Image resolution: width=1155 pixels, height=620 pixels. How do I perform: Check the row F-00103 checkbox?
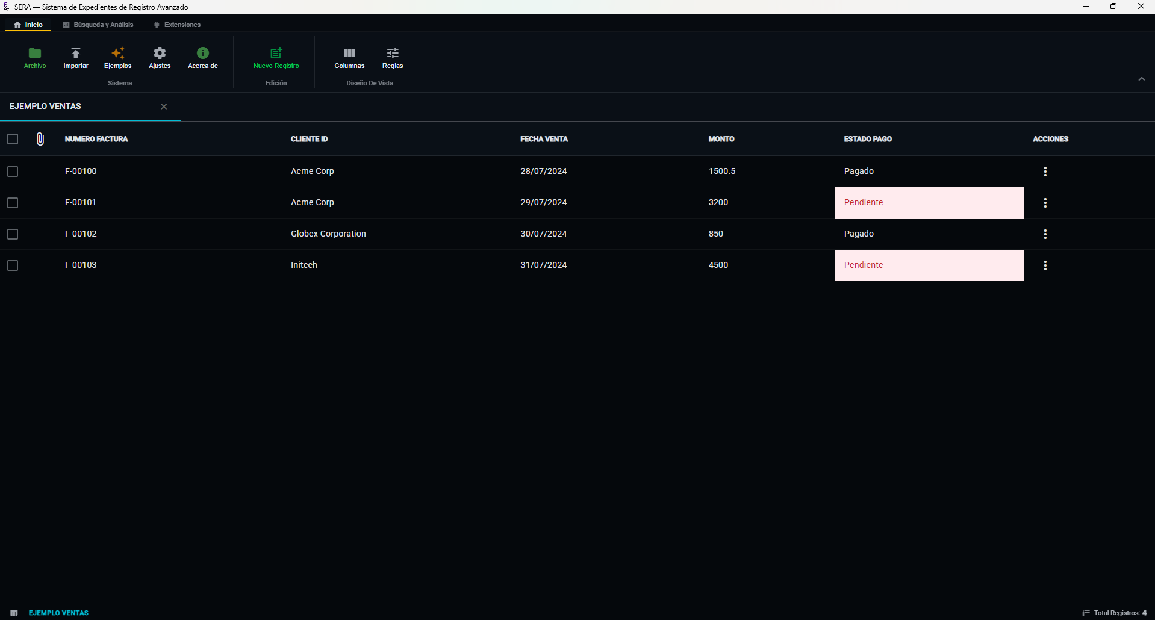coord(13,265)
